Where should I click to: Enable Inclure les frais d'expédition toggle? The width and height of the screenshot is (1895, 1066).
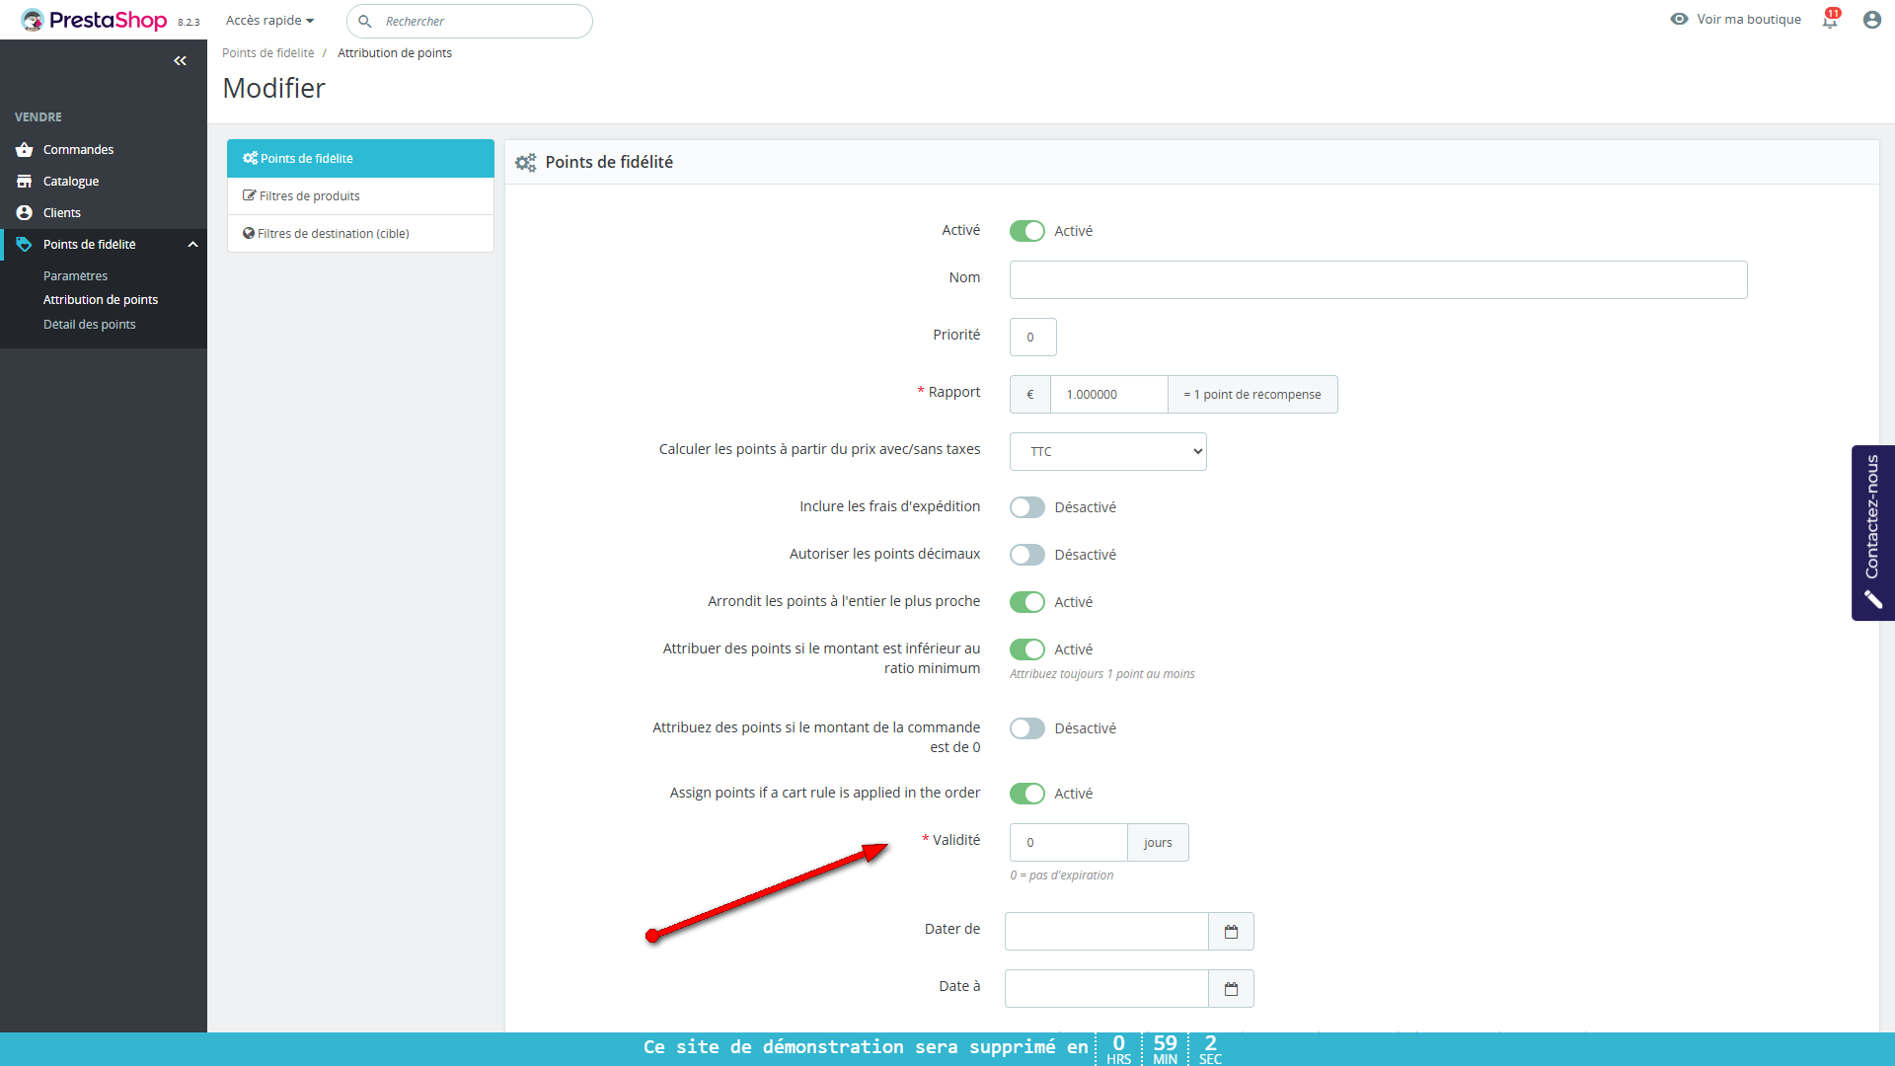(x=1026, y=507)
